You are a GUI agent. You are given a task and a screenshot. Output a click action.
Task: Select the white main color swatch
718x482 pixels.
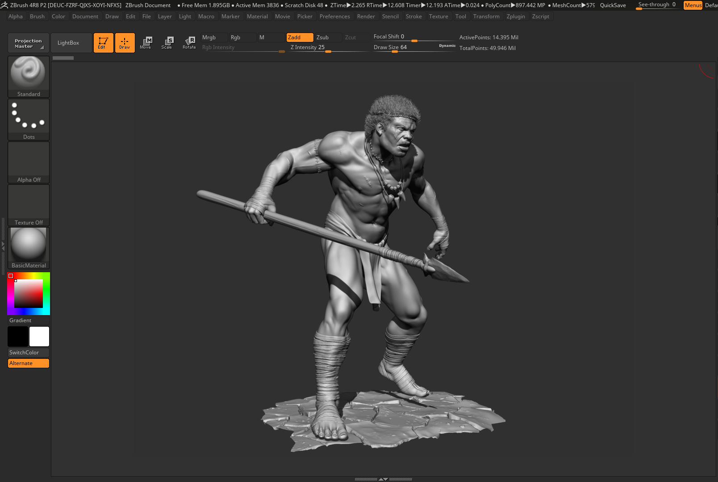pos(39,337)
